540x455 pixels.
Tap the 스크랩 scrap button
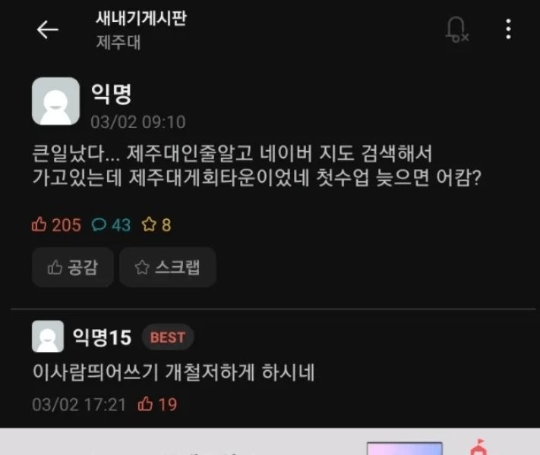(168, 267)
